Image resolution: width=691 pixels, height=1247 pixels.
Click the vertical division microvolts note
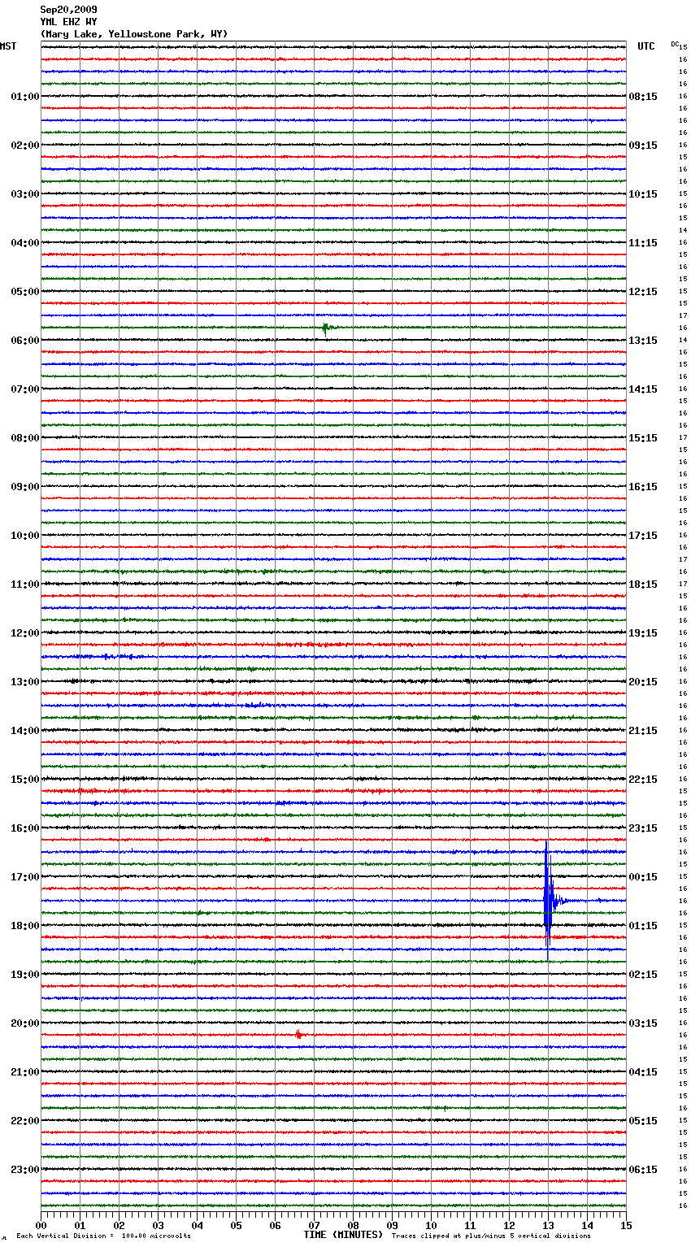tap(103, 1236)
